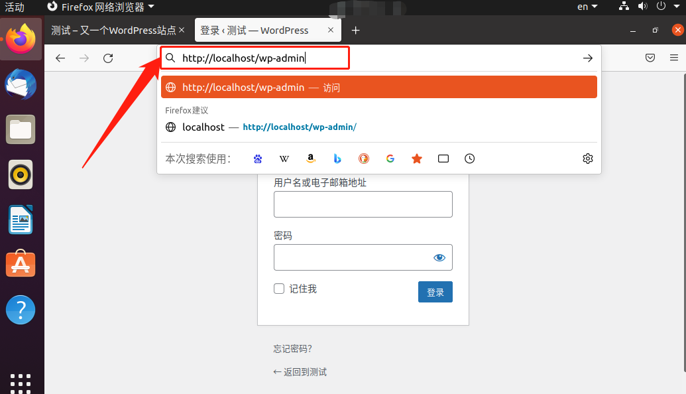This screenshot has width=686, height=394.
Task: Open Files manager from the dock
Action: [21, 129]
